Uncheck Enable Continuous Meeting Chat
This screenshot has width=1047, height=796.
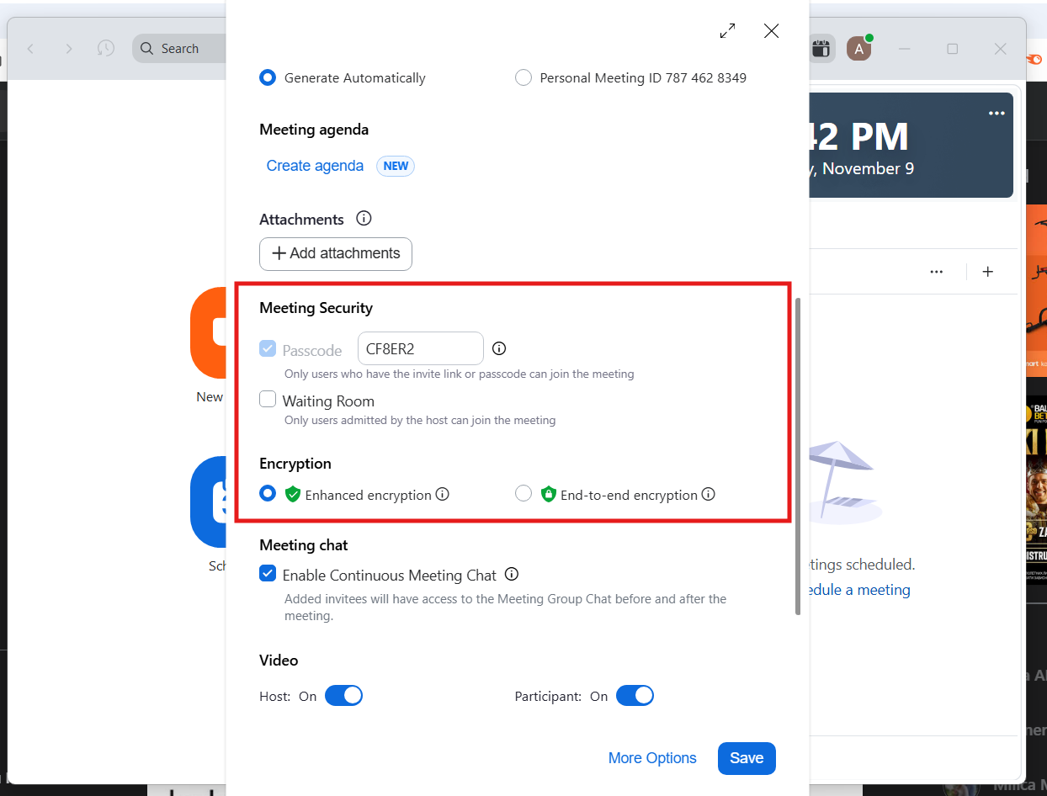click(268, 574)
